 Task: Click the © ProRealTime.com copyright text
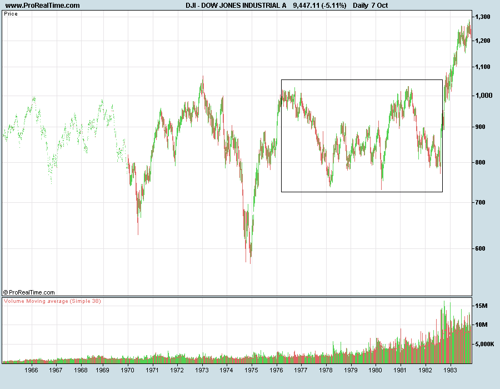pyautogui.click(x=29, y=292)
